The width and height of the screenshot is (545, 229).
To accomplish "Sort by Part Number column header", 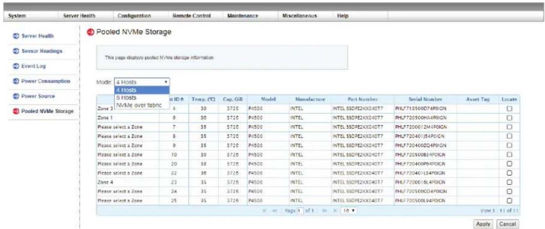I will point(363,99).
